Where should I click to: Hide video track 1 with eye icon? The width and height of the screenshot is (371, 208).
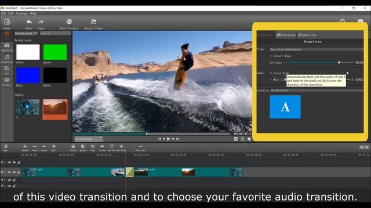click(14, 172)
